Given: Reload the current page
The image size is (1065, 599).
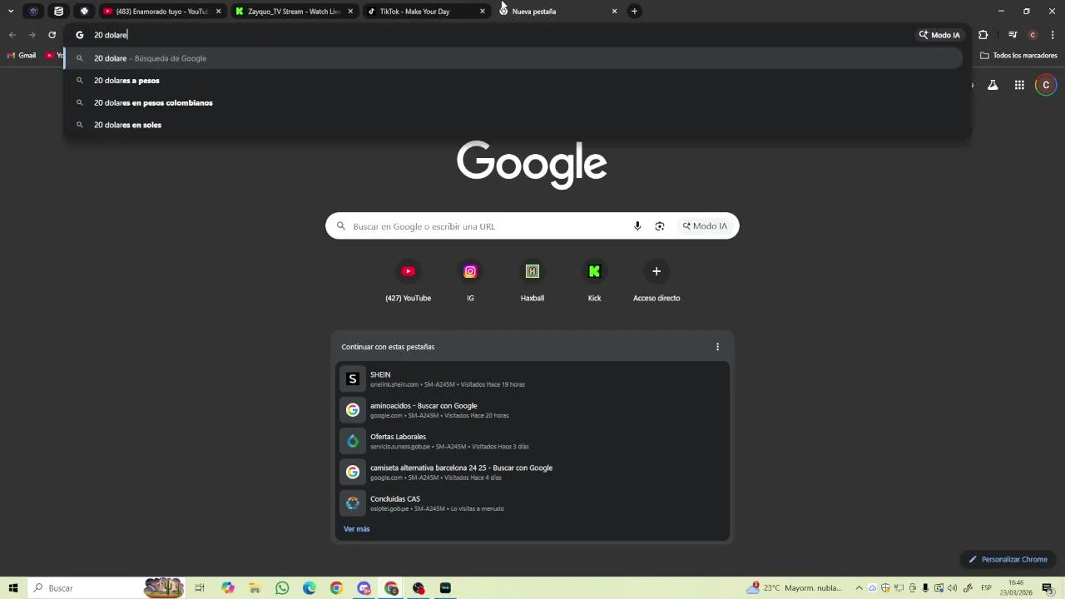Looking at the screenshot, I should (52, 35).
